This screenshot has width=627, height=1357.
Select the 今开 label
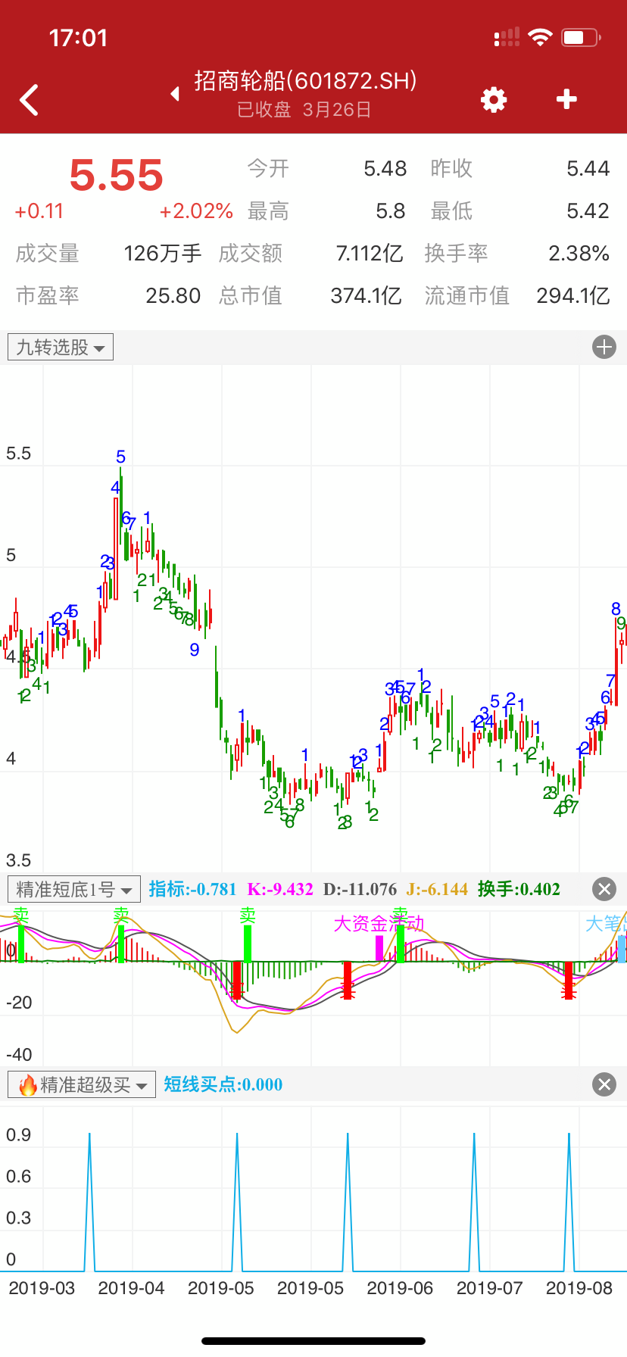point(268,168)
